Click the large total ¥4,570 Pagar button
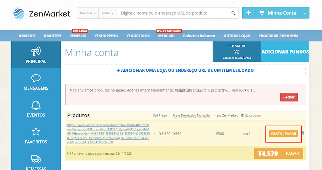The width and height of the screenshot is (322, 170). [x=278, y=153]
